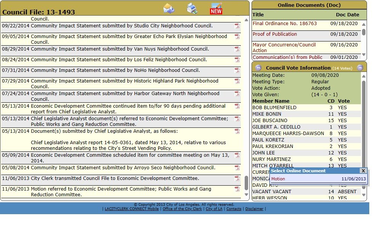
Task: Open PDF for Studio City Neighborhood Council statement
Action: pyautogui.click(x=237, y=26)
